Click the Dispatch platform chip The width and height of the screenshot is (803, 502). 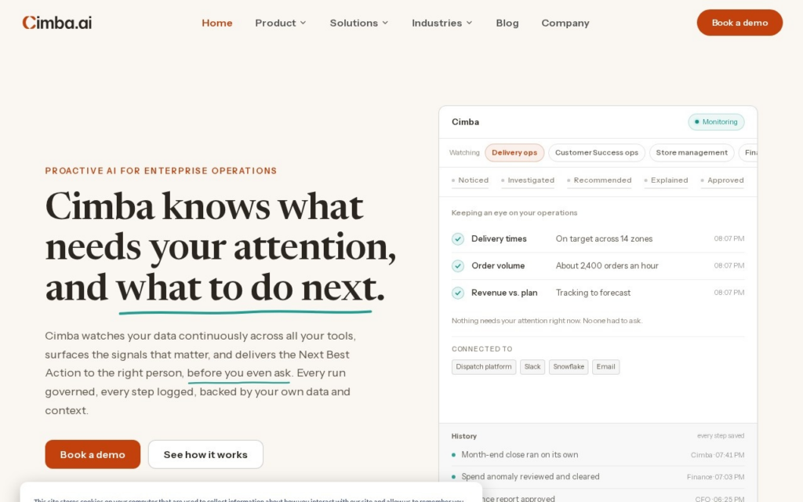tap(483, 367)
